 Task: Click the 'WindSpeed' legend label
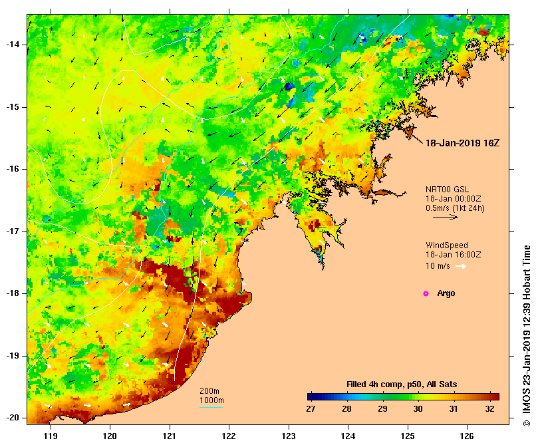click(x=447, y=245)
